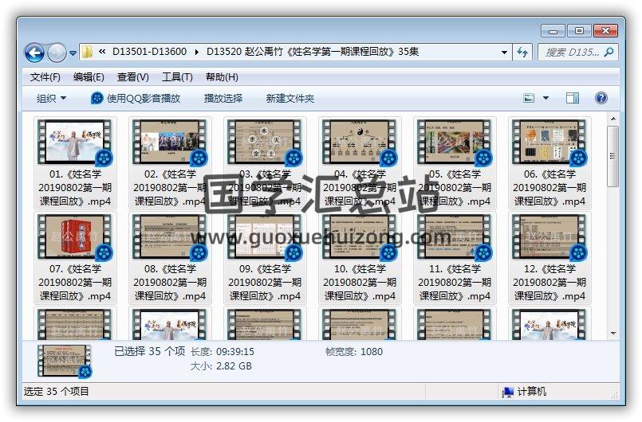Open the address bar history dropdown
The height and width of the screenshot is (422, 642).
click(504, 53)
